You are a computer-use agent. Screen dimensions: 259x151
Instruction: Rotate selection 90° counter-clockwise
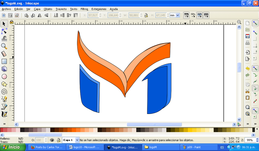(x=26, y=15)
